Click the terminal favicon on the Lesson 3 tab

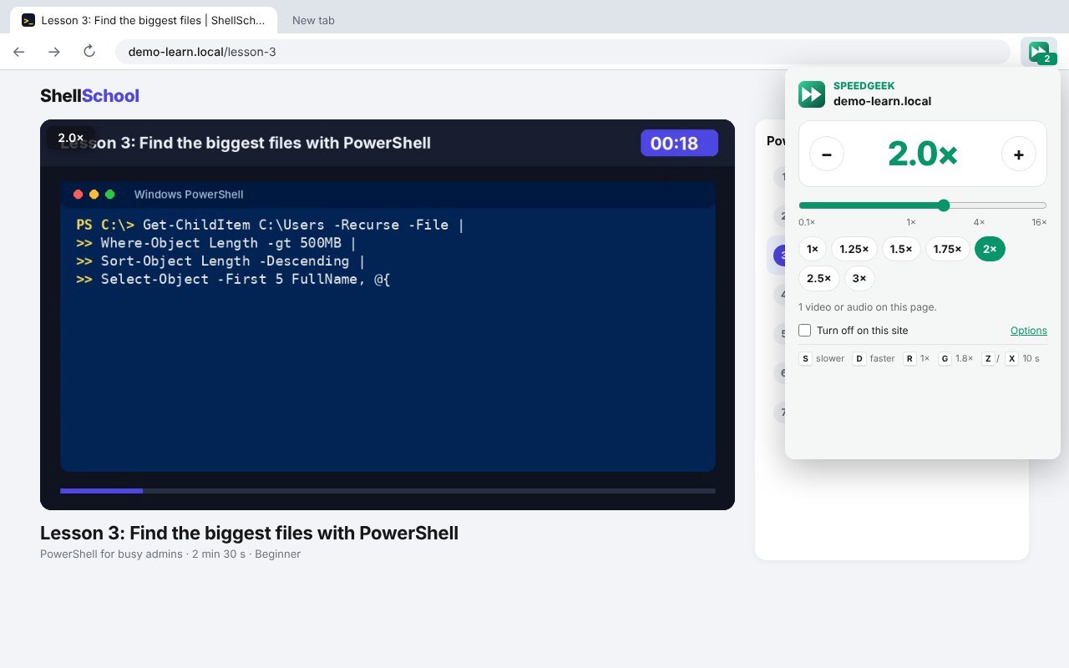(28, 20)
